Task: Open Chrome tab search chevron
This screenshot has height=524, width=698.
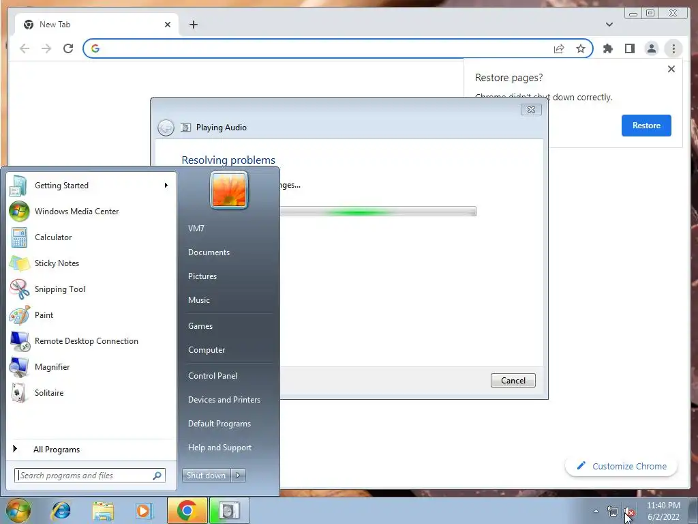Action: click(609, 25)
